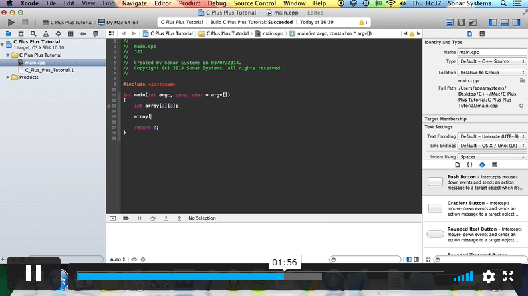Open the Find menu
Screen dimensions: 528x296
tap(108, 3)
